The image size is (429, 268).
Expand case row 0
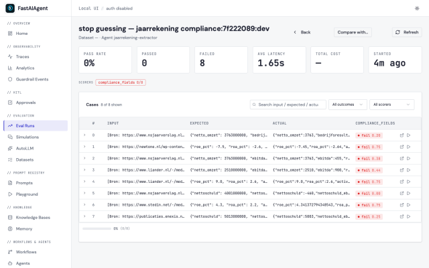pyautogui.click(x=84, y=135)
